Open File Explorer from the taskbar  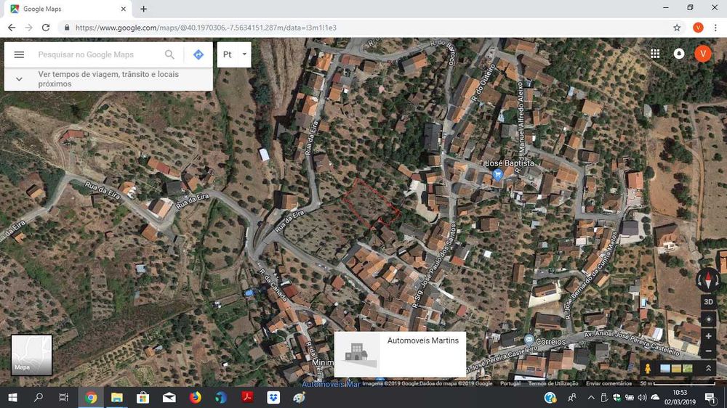(x=117, y=397)
